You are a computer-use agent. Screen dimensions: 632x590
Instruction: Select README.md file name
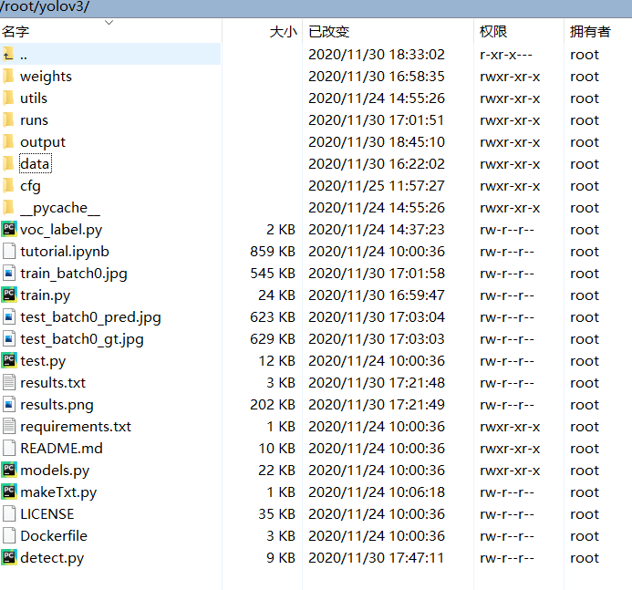61,448
